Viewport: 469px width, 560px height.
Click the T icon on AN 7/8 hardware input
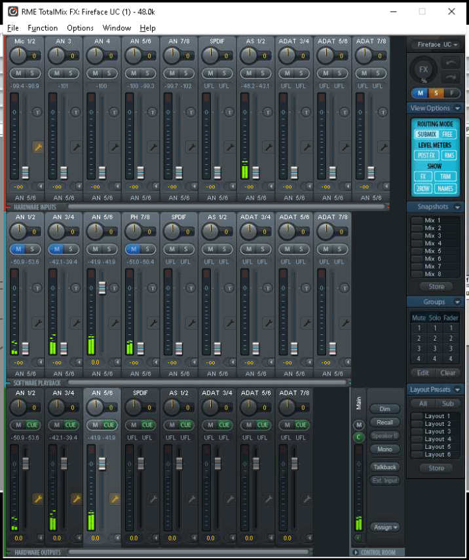pyautogui.click(x=191, y=112)
